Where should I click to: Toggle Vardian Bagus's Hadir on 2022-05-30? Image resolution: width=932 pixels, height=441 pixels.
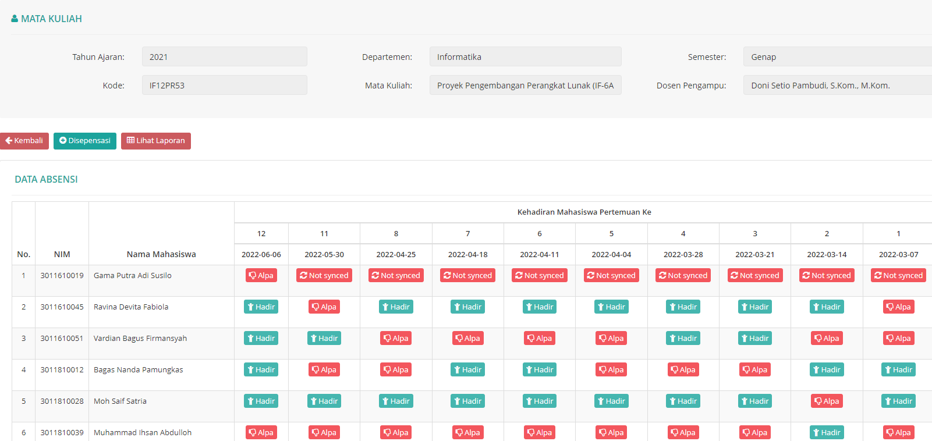324,338
